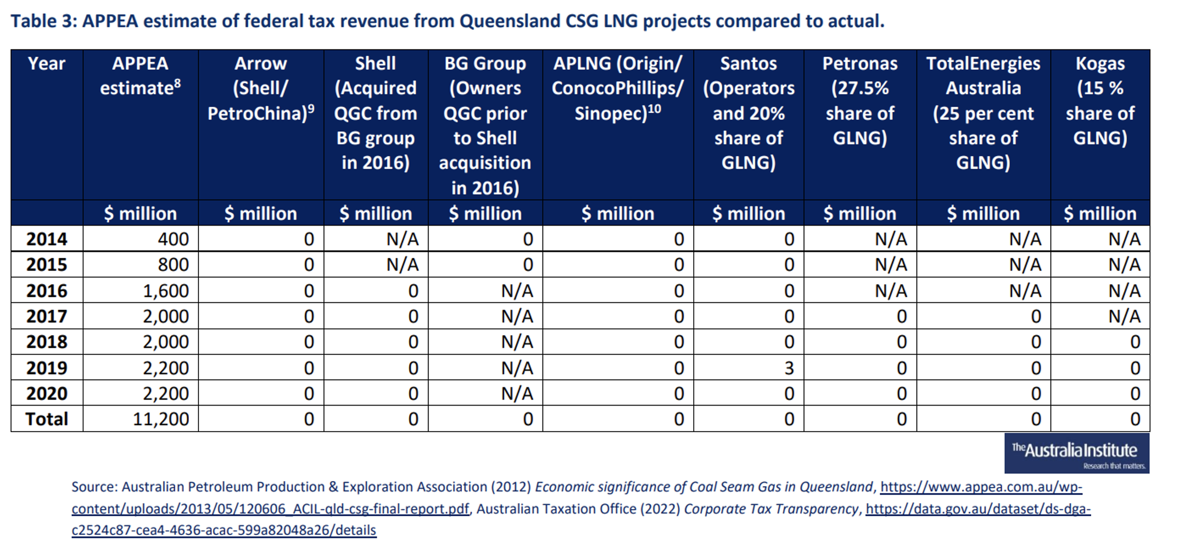
Task: Open the appea.com.au report link
Action: pos(577,498)
